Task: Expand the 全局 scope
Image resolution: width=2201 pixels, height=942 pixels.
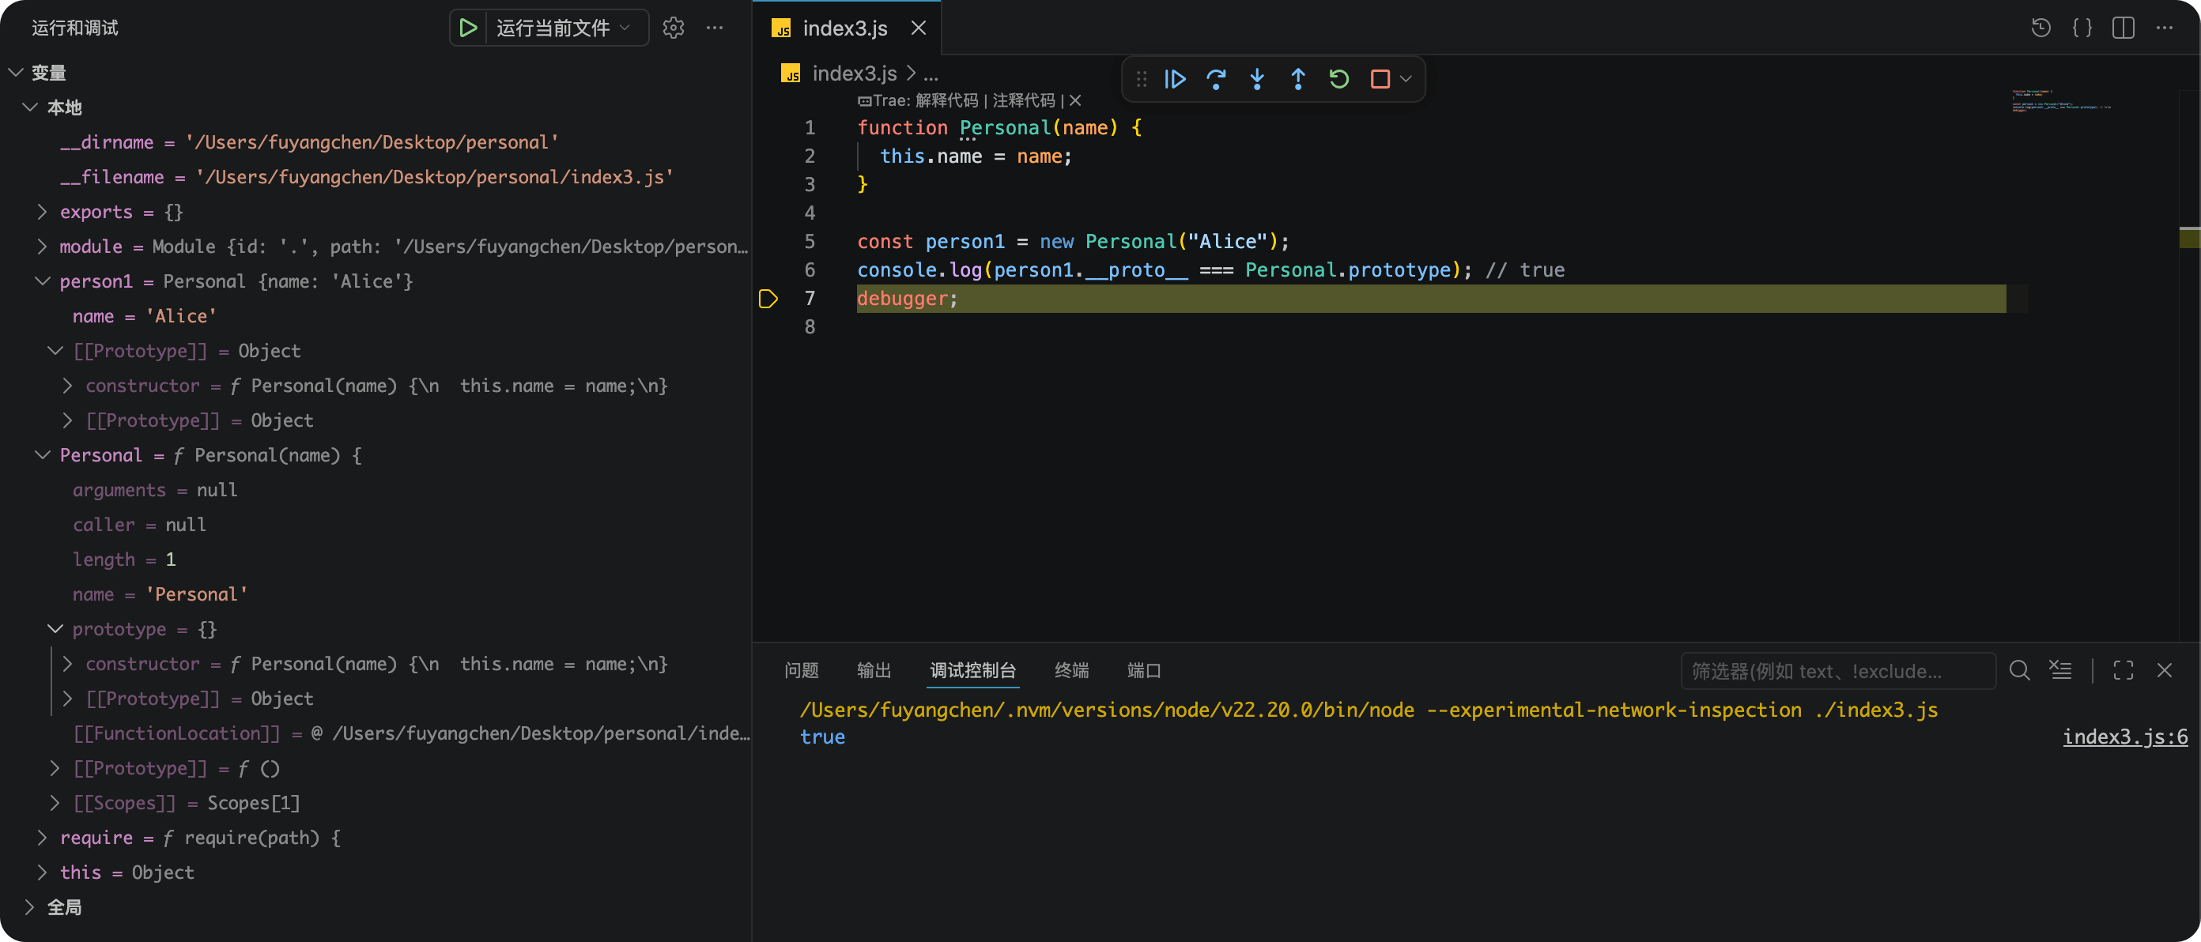Action: coord(30,907)
